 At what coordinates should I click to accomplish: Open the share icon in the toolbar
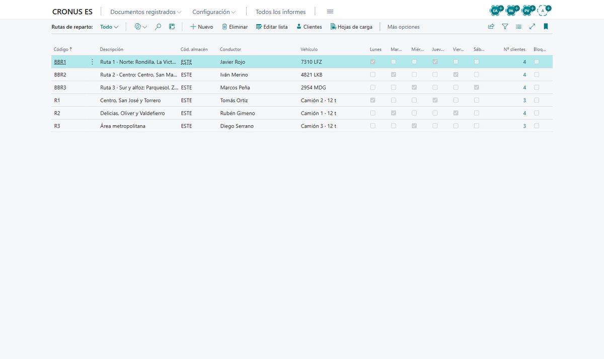tap(491, 27)
